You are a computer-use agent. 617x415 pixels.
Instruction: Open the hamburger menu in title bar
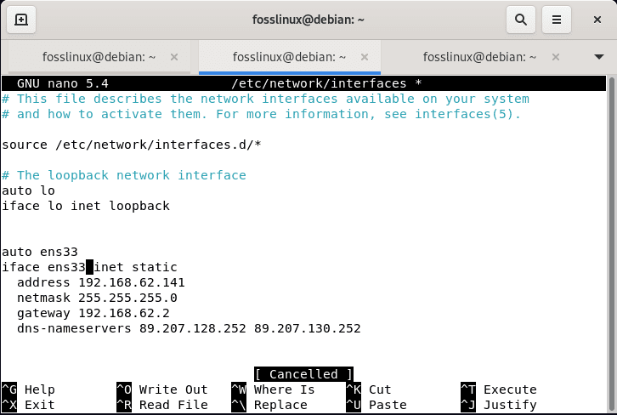point(557,20)
